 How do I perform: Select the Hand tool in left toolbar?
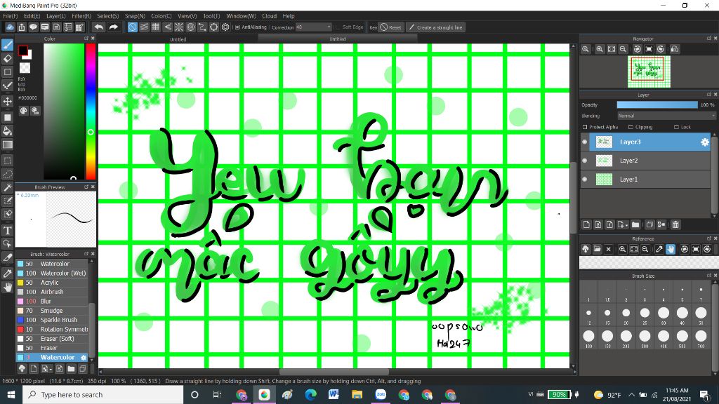click(7, 287)
